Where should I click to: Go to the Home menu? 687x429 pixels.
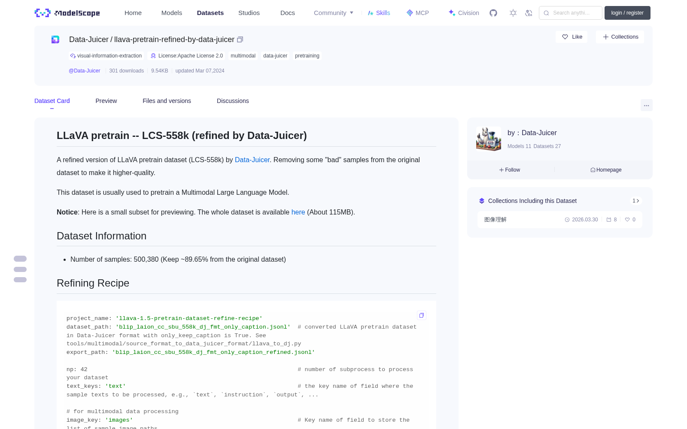coord(133,13)
